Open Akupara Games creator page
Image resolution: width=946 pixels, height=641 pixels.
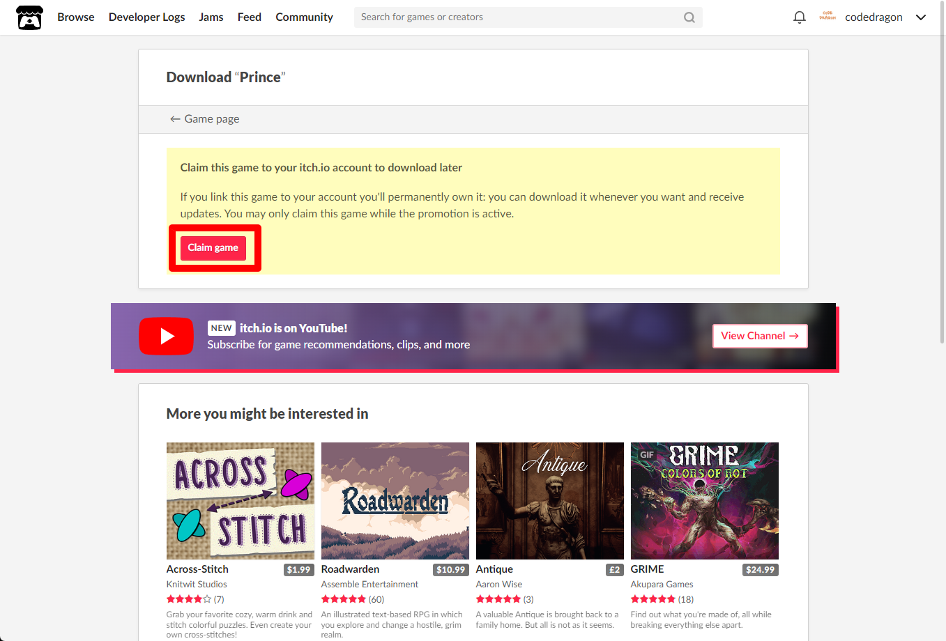[x=662, y=585]
